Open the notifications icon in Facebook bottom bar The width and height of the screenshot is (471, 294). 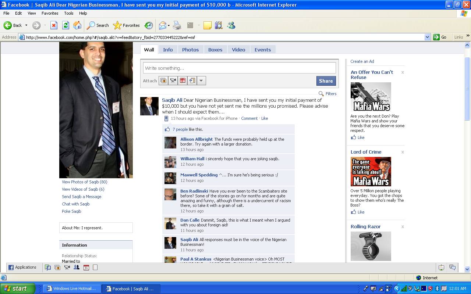(x=441, y=268)
